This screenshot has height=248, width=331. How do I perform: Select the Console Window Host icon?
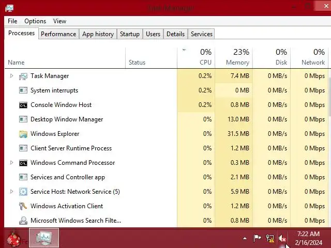[x=23, y=105]
